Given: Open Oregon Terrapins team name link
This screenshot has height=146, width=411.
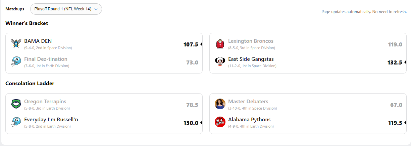Looking at the screenshot, I should tap(45, 102).
